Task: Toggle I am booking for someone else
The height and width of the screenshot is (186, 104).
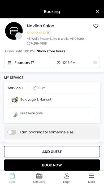Action: 12,132
